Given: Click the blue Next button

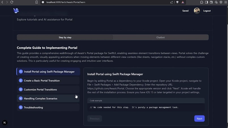Looking at the screenshot, I should tap(199, 119).
